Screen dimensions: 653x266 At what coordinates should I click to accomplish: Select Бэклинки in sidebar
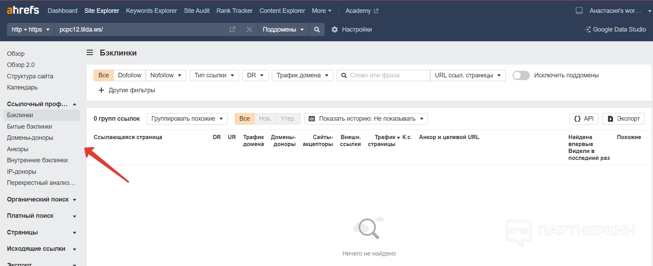[x=42, y=115]
